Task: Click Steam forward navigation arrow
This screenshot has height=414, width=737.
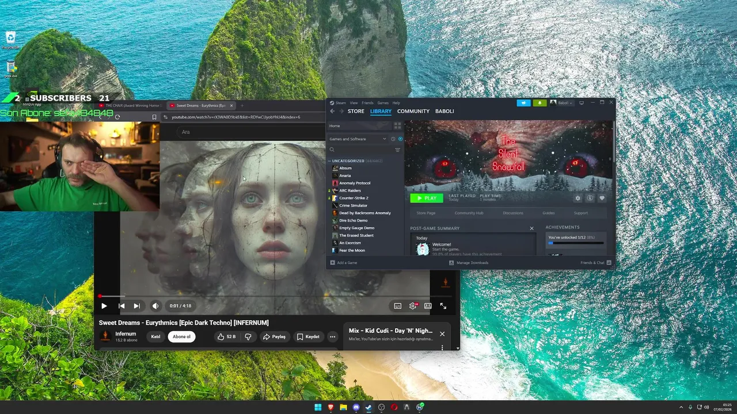Action: click(x=341, y=111)
